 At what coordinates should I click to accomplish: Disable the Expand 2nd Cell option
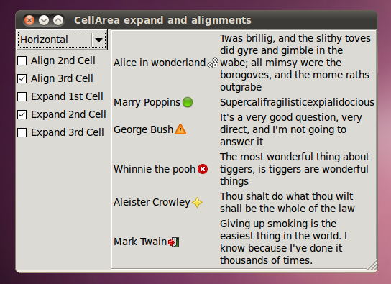(x=22, y=114)
